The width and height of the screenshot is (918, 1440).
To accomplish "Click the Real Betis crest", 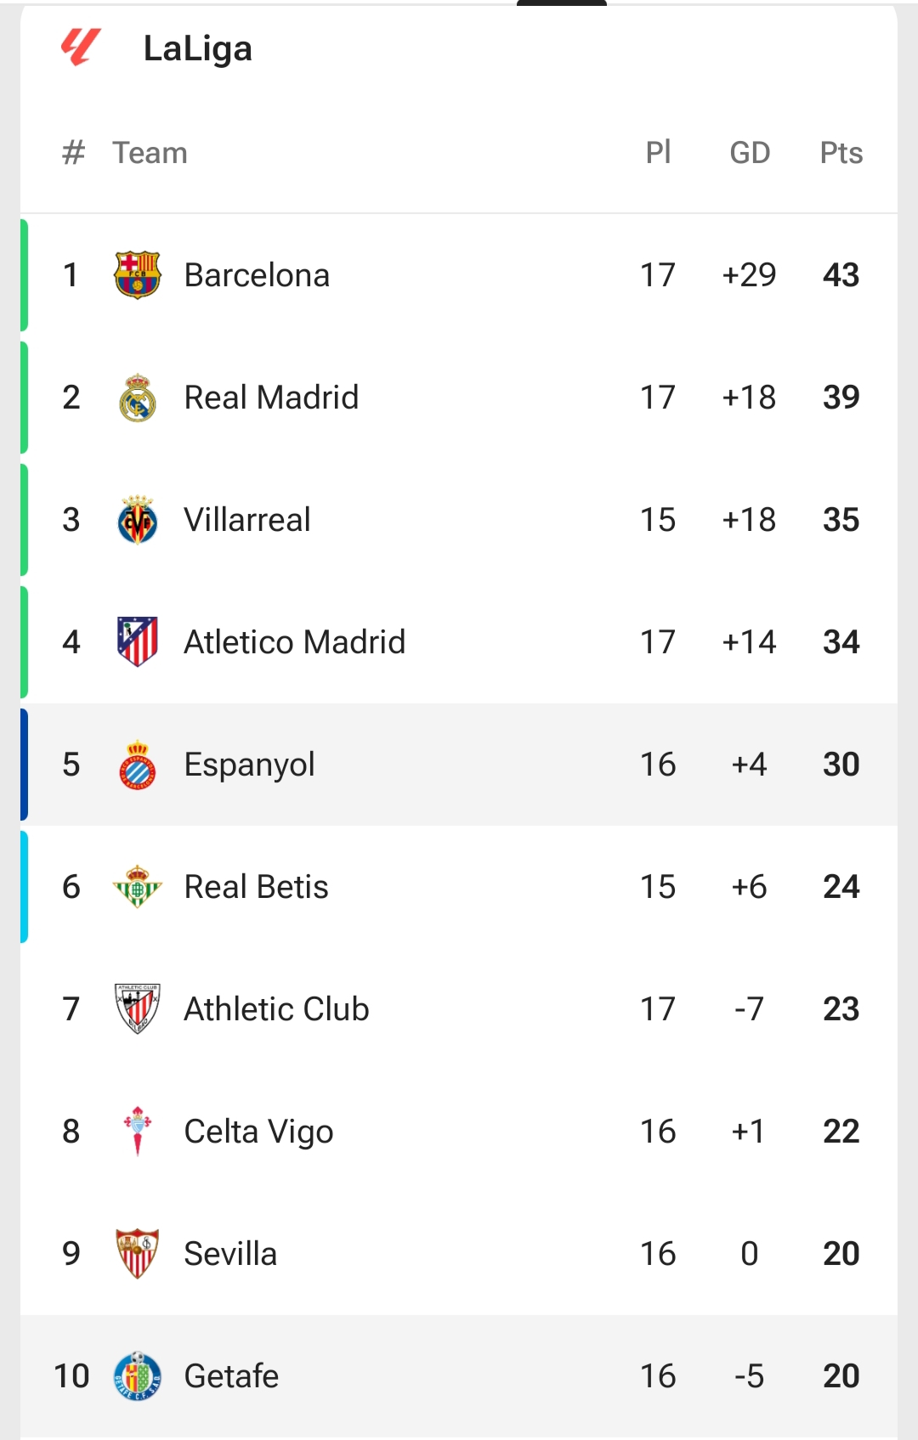I will coord(137,886).
